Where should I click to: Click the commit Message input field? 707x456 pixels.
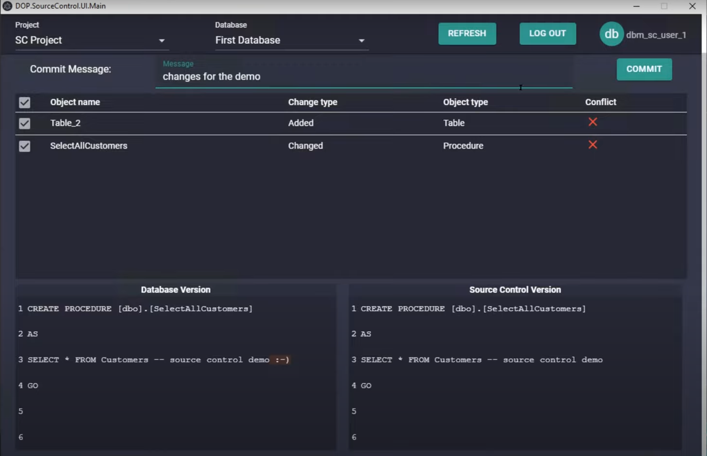(x=364, y=73)
